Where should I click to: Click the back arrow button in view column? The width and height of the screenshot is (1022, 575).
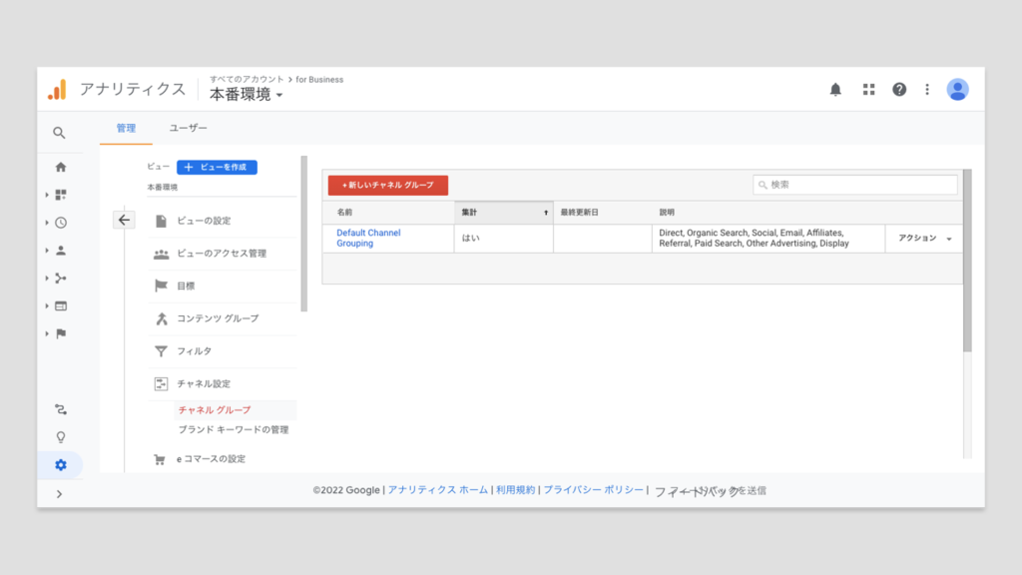click(124, 221)
